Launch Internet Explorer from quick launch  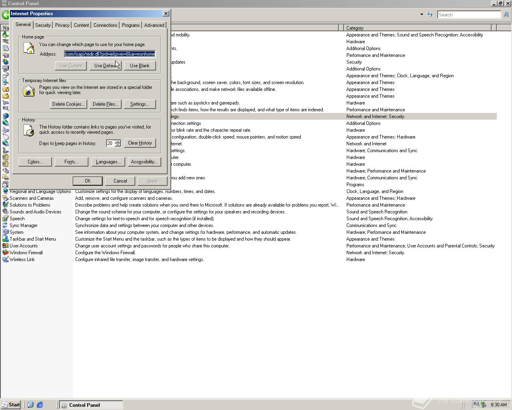[40, 405]
